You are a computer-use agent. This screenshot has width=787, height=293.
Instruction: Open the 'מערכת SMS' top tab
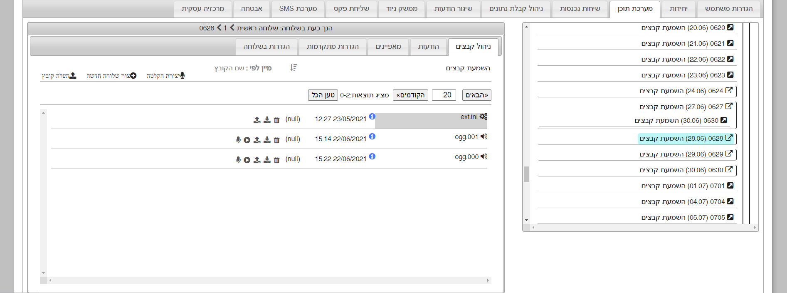click(x=298, y=9)
